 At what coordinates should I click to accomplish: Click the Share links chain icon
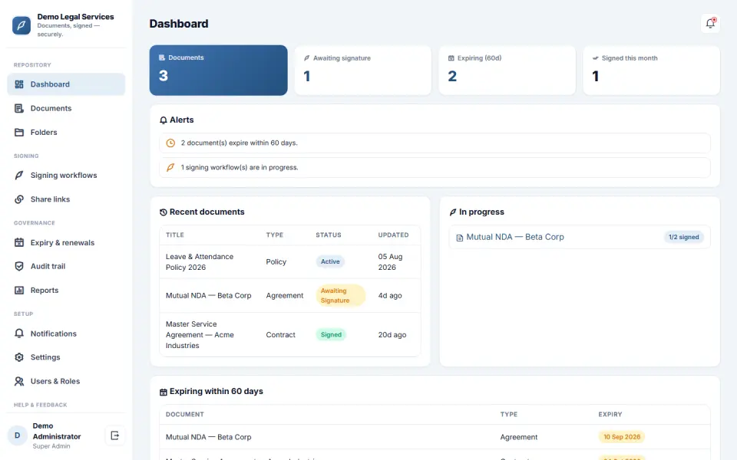tap(18, 199)
